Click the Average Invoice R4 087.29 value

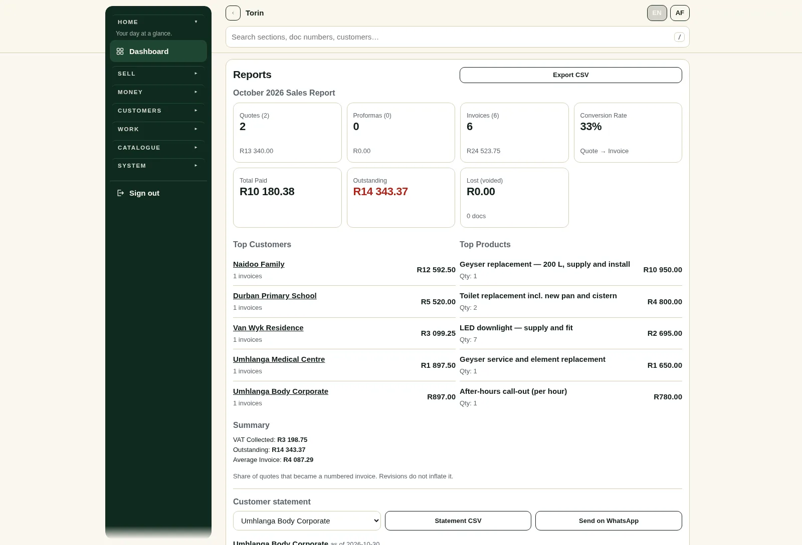[298, 460]
